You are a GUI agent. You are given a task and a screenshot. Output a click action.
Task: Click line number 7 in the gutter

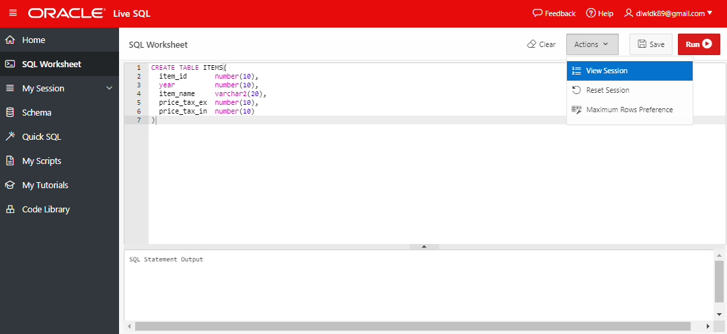click(138, 120)
